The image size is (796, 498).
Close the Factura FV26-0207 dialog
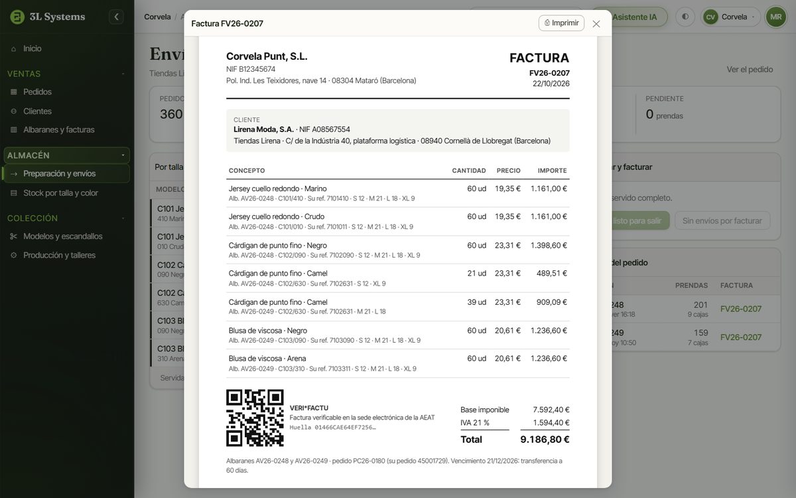596,24
